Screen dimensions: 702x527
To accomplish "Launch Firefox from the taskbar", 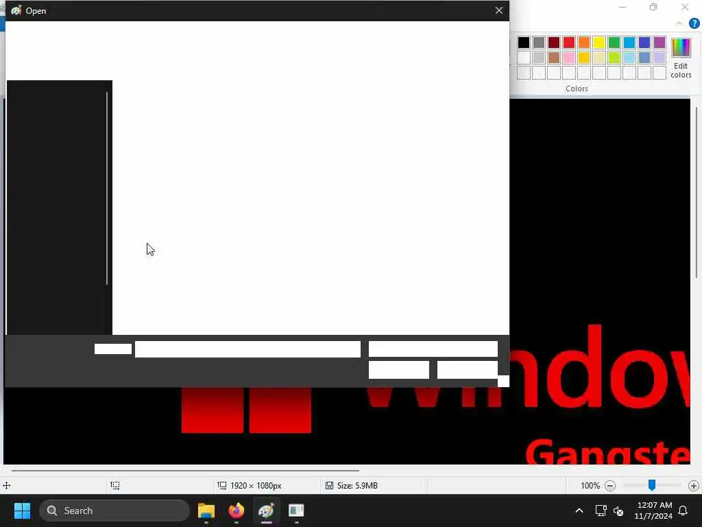I will click(237, 511).
